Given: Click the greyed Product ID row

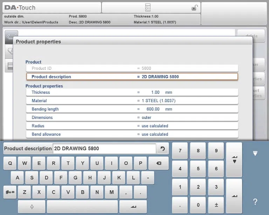Looking at the screenshot, I should tap(132, 68).
